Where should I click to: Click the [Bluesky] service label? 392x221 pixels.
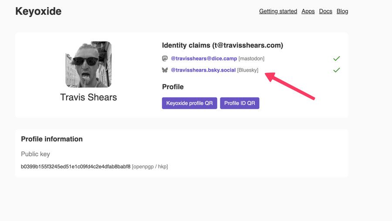click(247, 70)
